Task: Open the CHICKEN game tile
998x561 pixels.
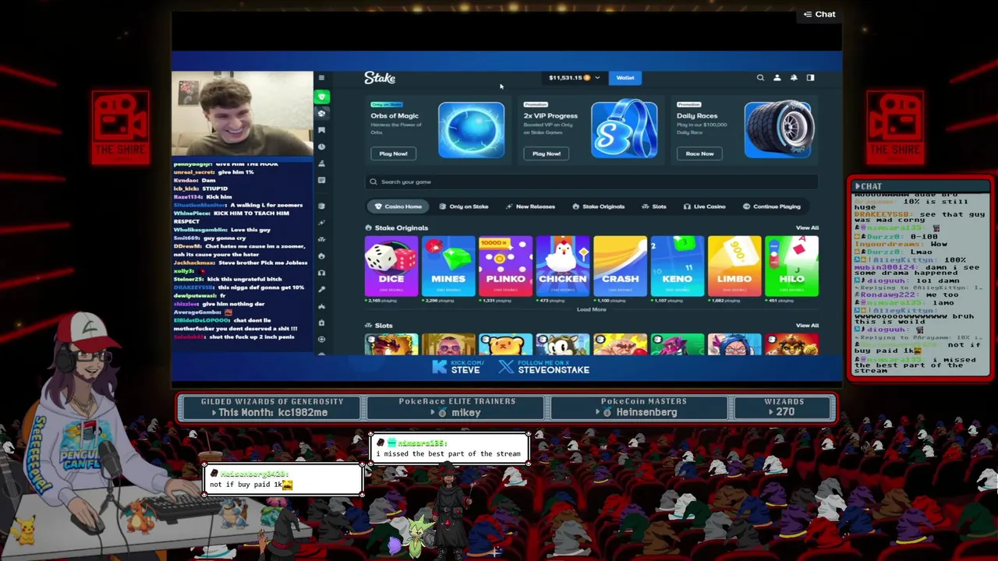Action: tap(563, 266)
